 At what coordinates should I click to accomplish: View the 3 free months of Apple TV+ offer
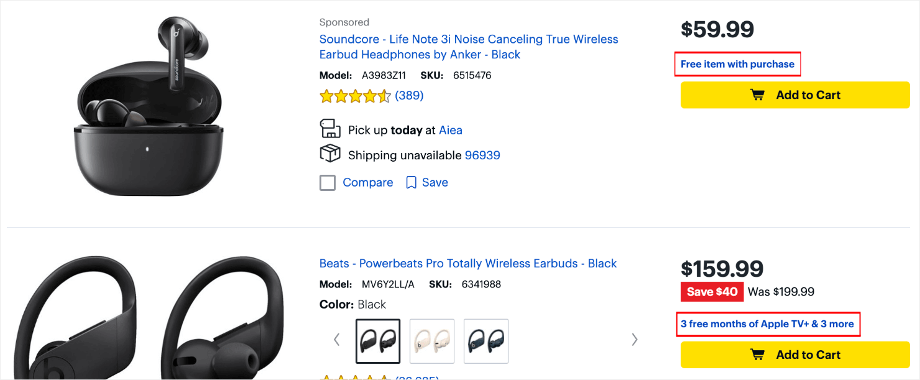767,324
